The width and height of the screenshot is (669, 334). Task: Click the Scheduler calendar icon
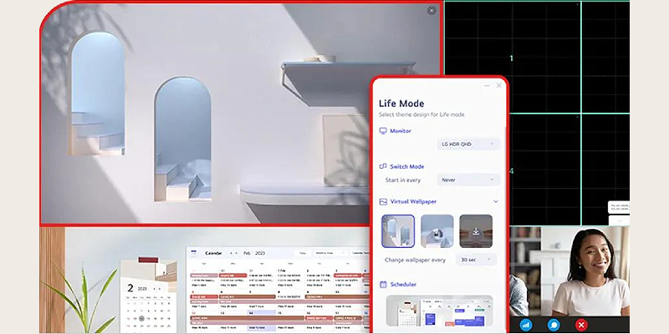coord(383,284)
